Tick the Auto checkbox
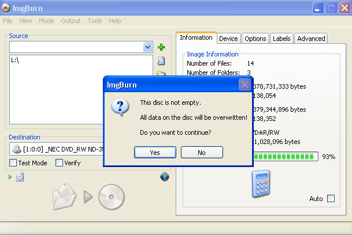 [x=331, y=198]
